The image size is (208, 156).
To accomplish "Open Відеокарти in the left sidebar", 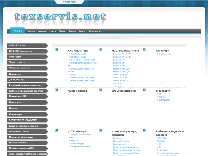I will 27,74.
